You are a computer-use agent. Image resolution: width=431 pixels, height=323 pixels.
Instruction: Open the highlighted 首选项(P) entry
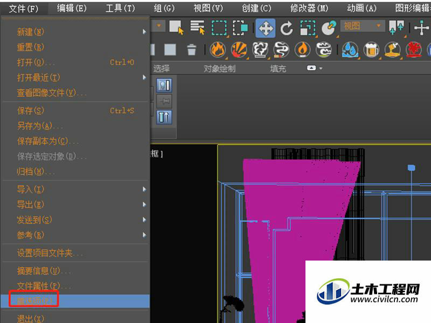click(75, 301)
